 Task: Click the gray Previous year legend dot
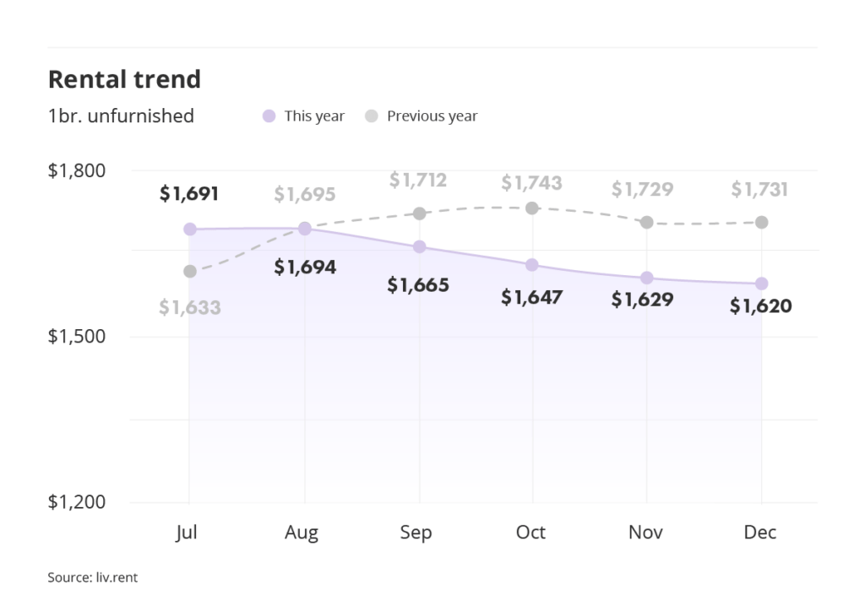pyautogui.click(x=371, y=116)
